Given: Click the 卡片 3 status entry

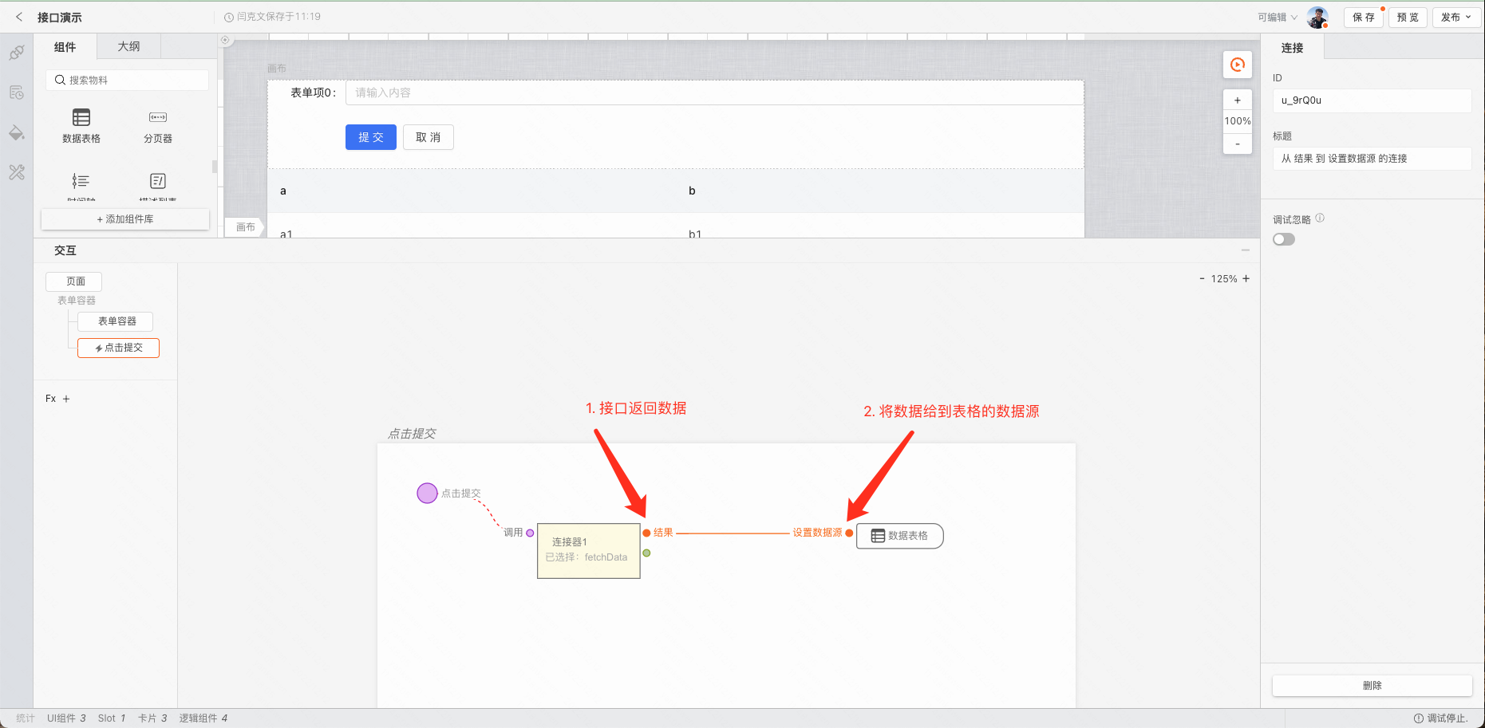Looking at the screenshot, I should 152,718.
